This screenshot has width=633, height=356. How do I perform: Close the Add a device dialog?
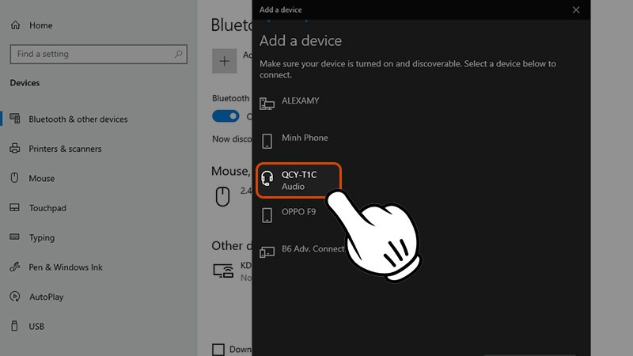coord(576,9)
